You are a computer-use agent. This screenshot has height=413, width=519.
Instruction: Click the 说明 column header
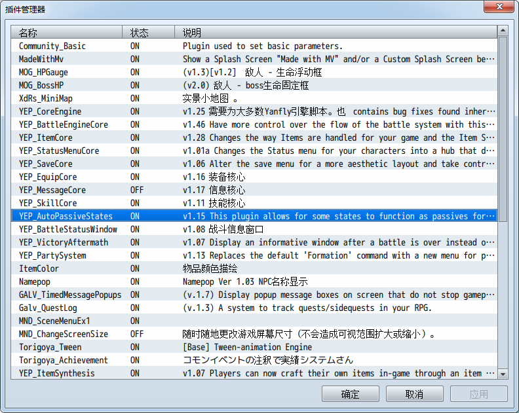click(336, 33)
